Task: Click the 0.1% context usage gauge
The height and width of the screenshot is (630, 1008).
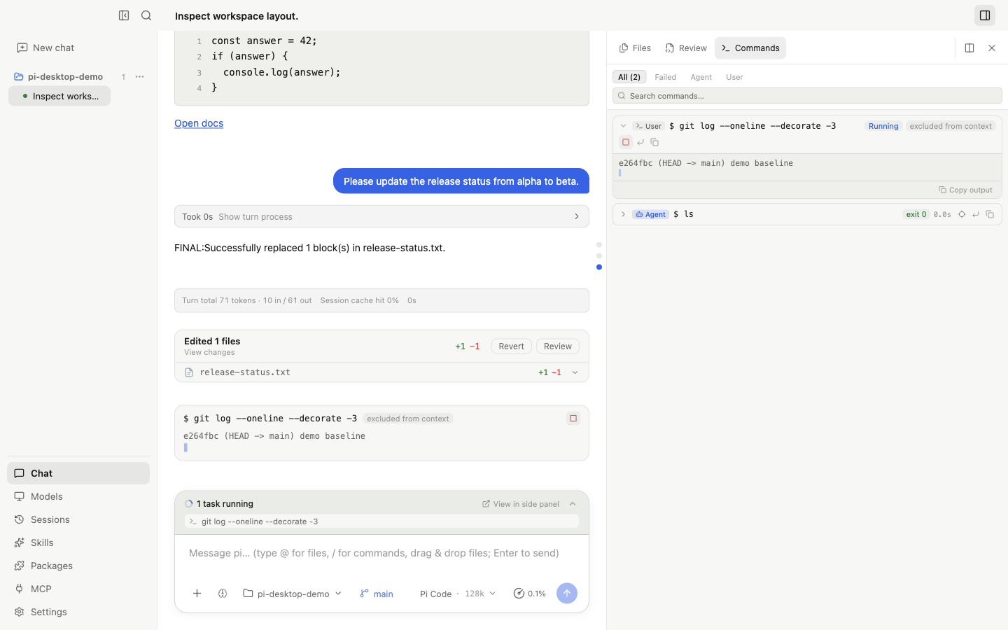Action: tap(530, 594)
